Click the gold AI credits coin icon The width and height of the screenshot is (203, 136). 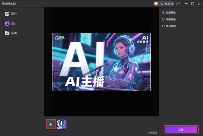tap(156, 4)
